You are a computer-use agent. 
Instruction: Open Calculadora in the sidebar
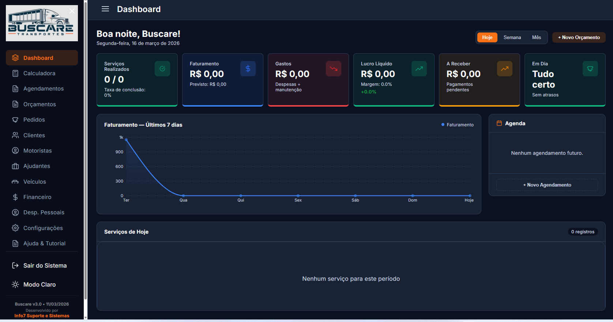tap(39, 73)
